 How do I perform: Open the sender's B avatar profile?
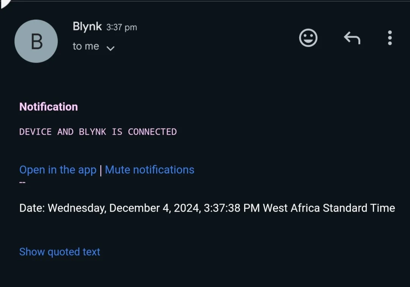pyautogui.click(x=36, y=41)
